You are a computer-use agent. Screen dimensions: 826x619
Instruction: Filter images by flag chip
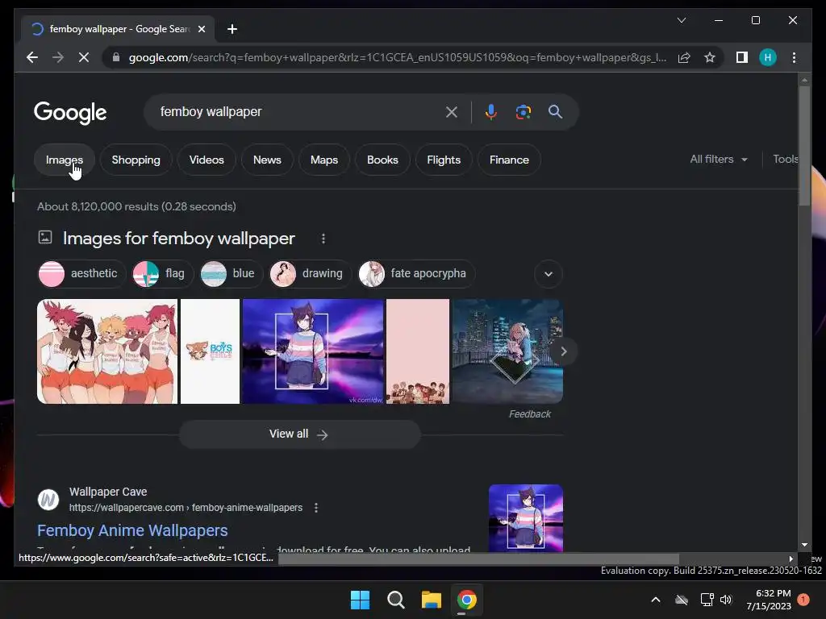(163, 274)
